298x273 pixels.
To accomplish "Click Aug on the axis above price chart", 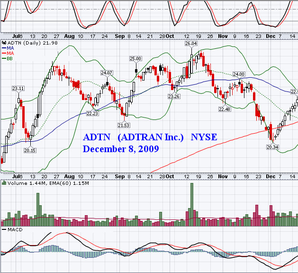I will [x=69, y=36].
